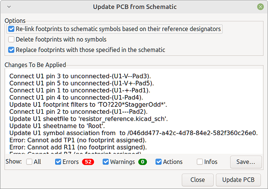Click the 'Update U1 footprint filters' line
This screenshot has width=268, height=189.
88,104
